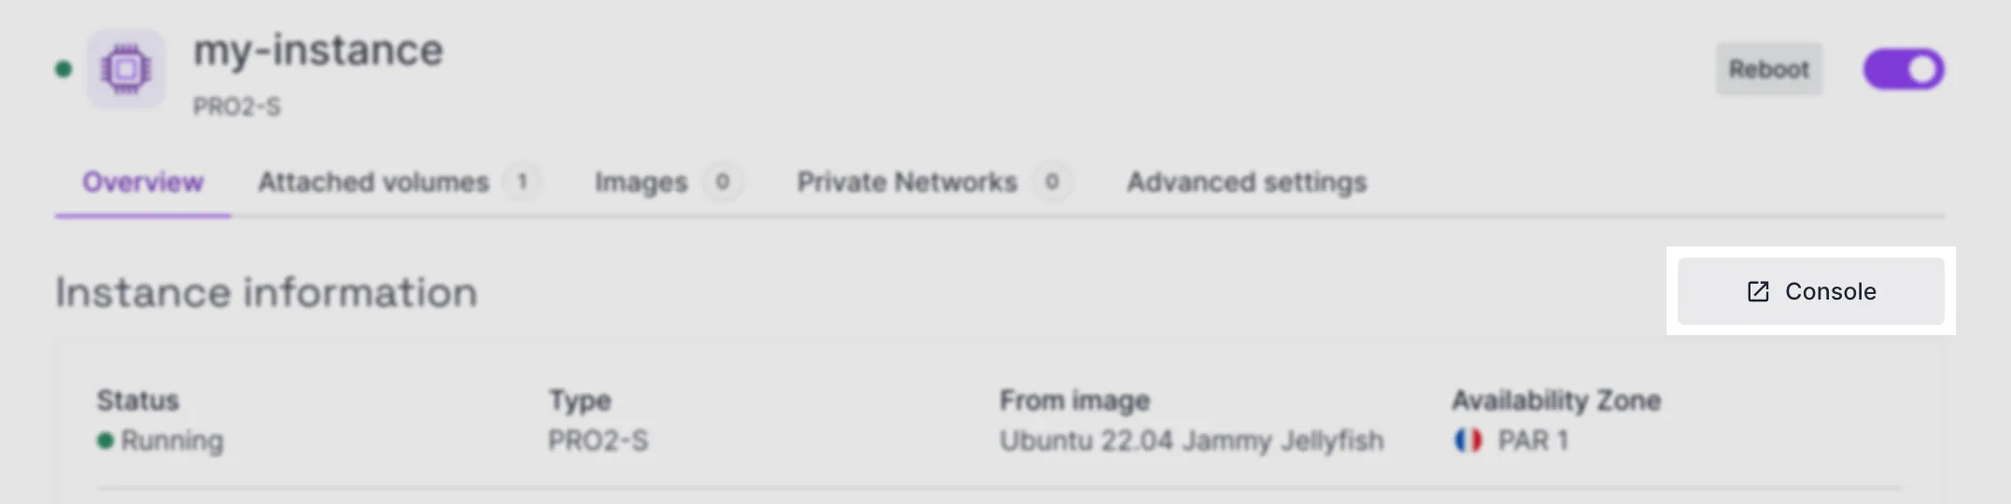Viewport: 2011px width, 504px height.
Task: Open the Advanced settings tab
Action: click(1246, 182)
